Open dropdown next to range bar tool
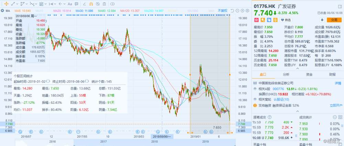Image resolution: width=344 pixels, height=146 pixels. [55, 4]
